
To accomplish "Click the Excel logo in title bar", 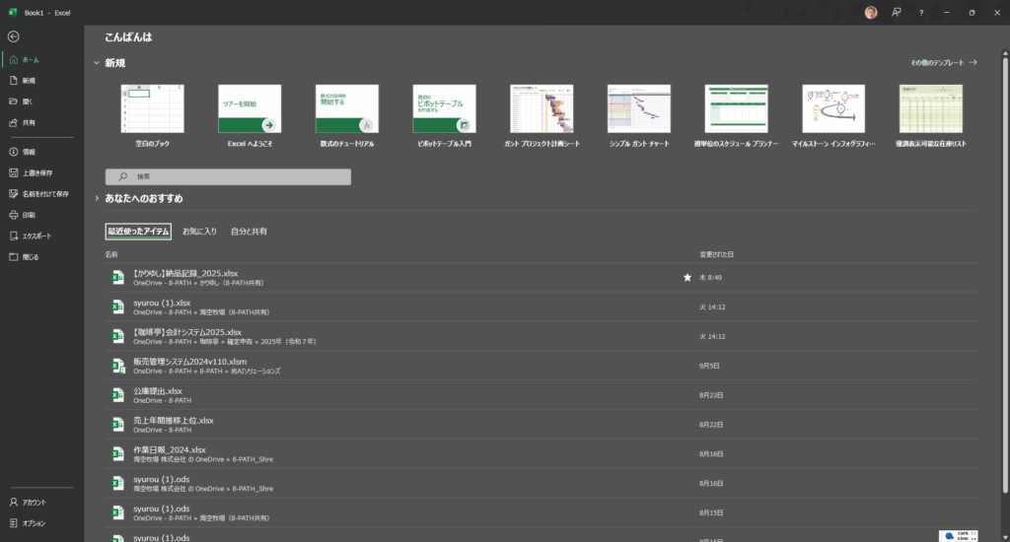I will 13,12.
